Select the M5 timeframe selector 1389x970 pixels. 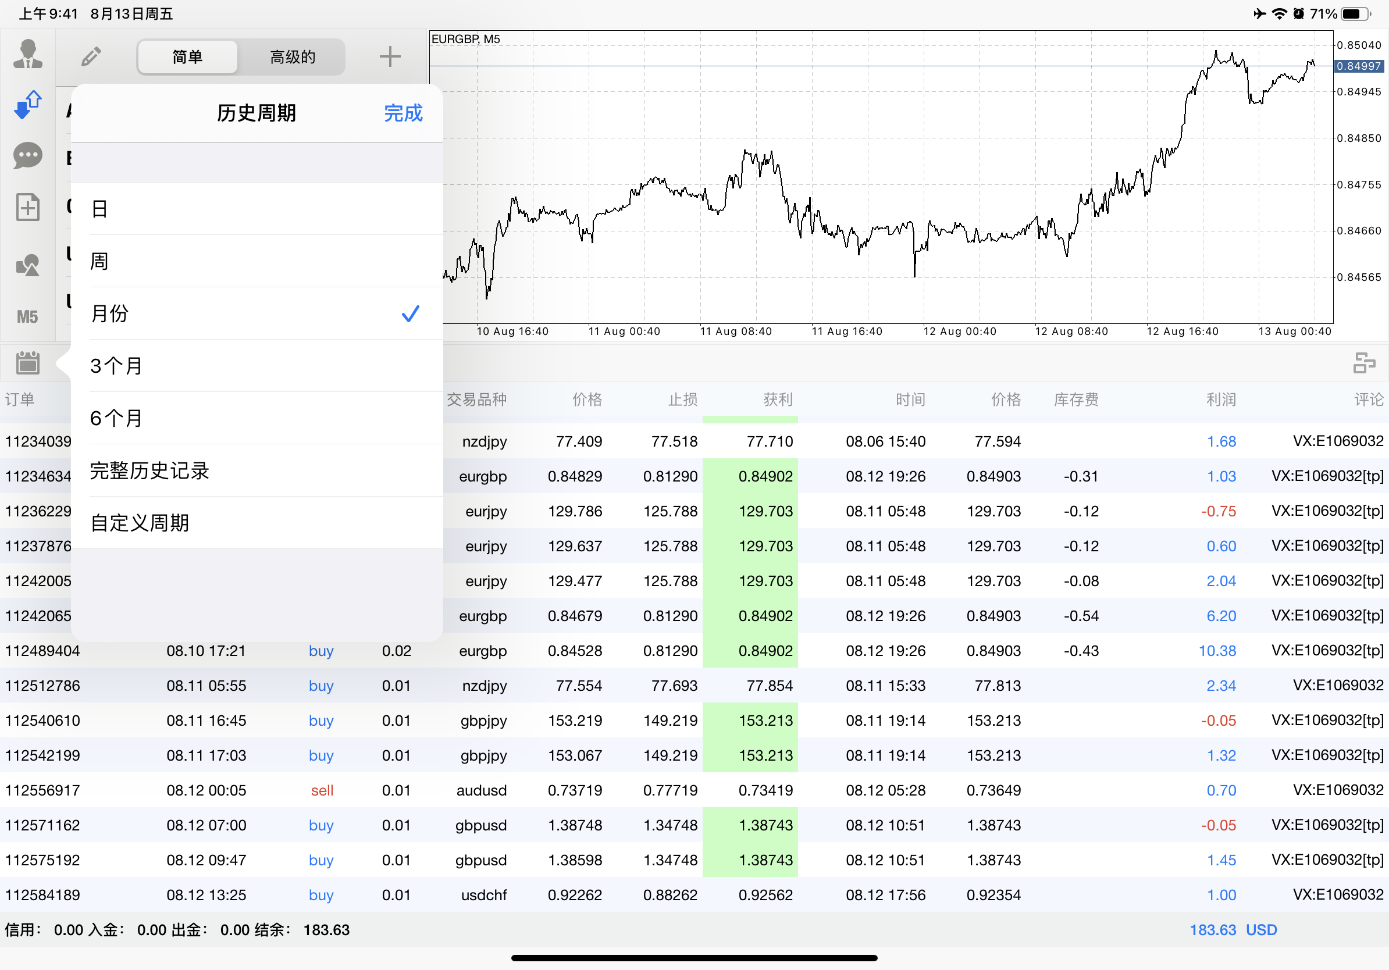tap(27, 317)
